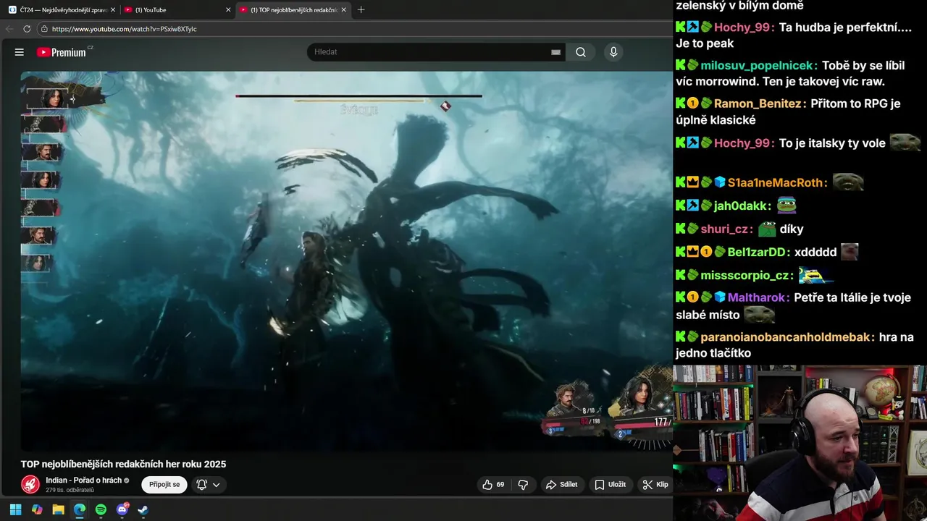Toggle the notification bell
The height and width of the screenshot is (521, 927).
coord(202,484)
